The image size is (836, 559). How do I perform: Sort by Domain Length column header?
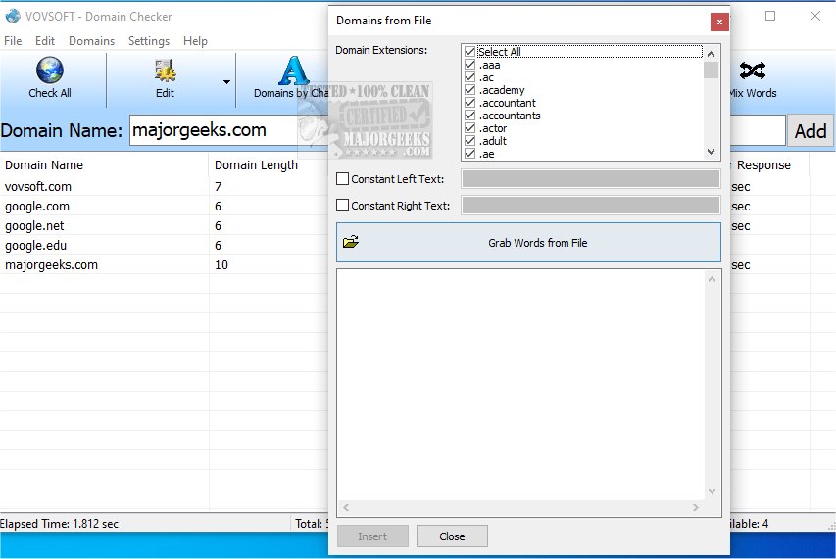coord(269,165)
